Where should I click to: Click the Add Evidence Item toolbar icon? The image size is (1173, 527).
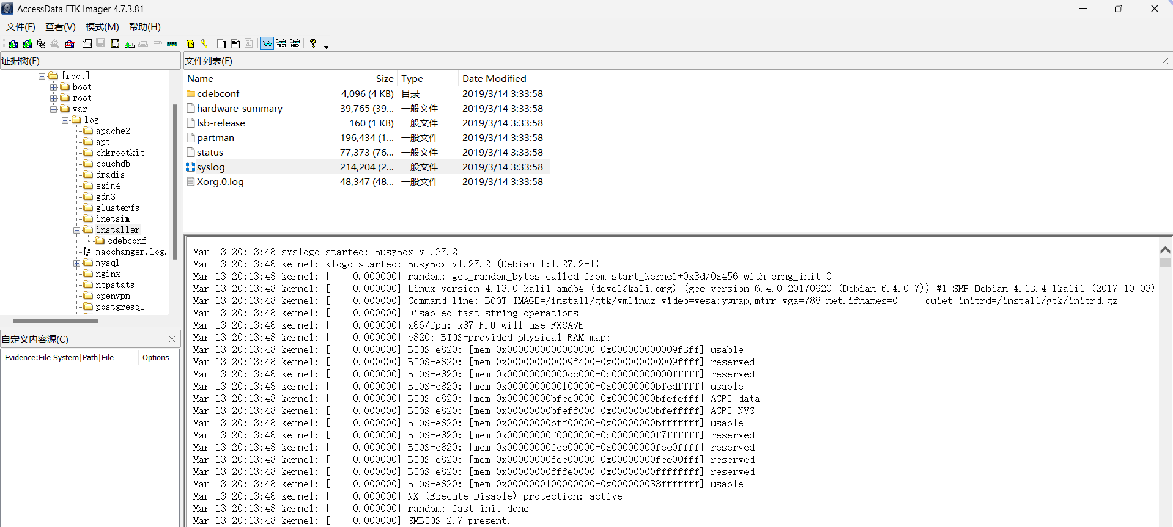click(x=13, y=44)
